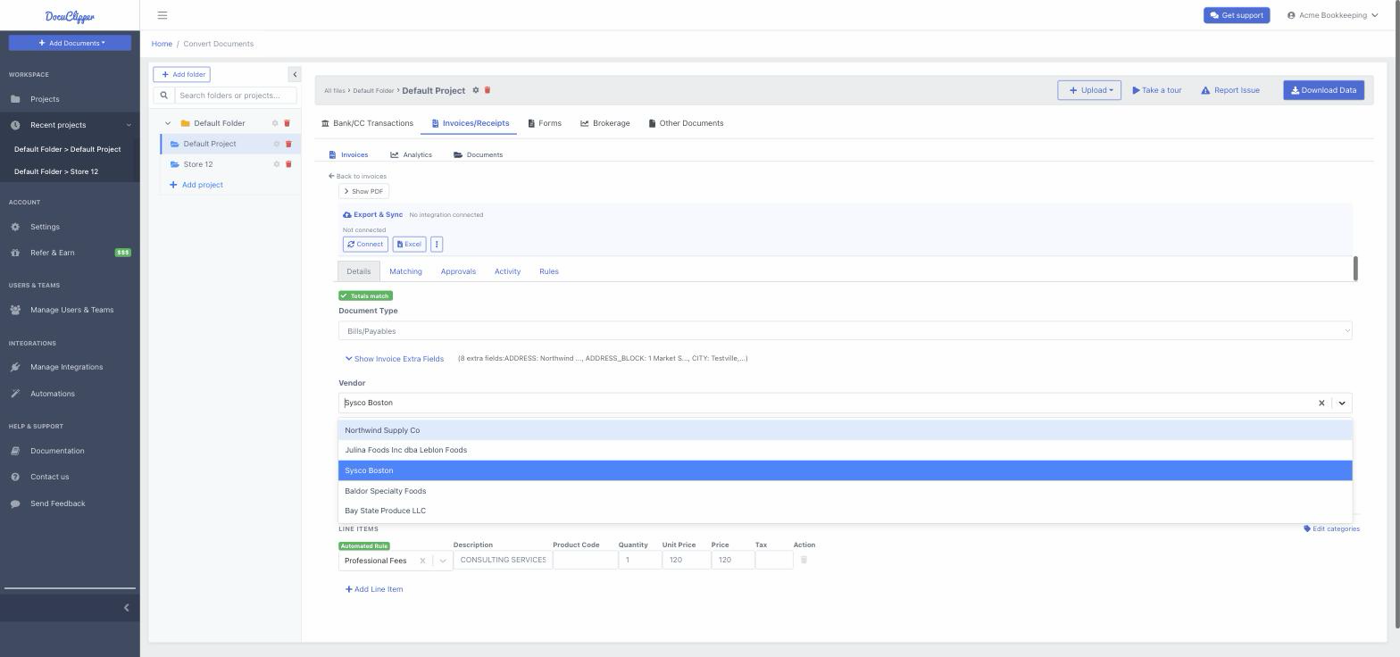Switch to the Activity tab

pyautogui.click(x=507, y=271)
